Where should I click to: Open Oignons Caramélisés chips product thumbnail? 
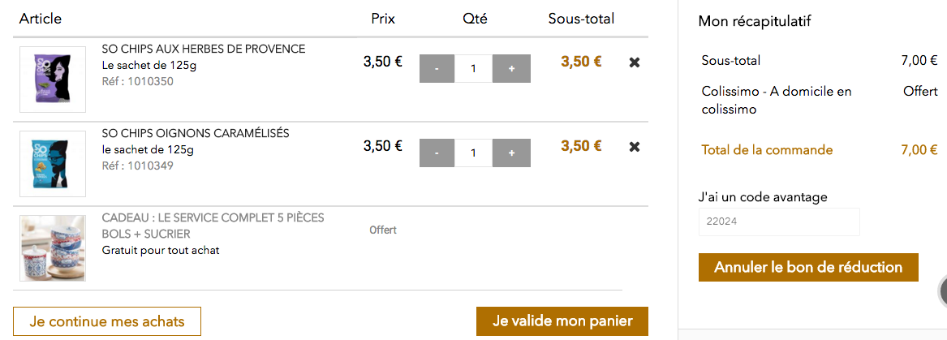pyautogui.click(x=53, y=163)
